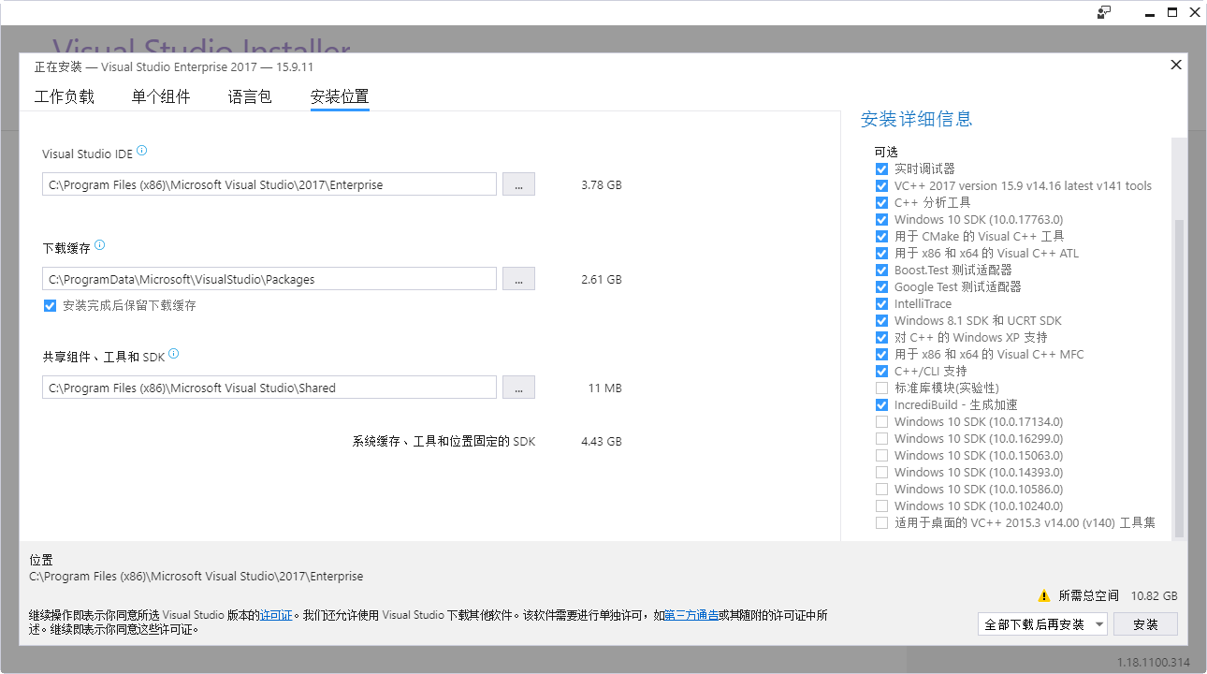Click the 4.43 GB size value
The width and height of the screenshot is (1207, 674).
point(602,441)
